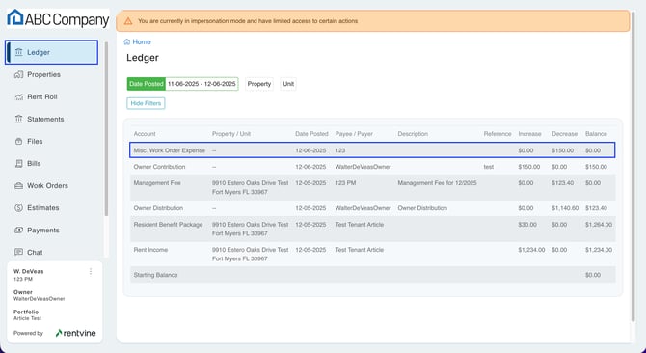Open the Date Posted filter

(x=147, y=84)
